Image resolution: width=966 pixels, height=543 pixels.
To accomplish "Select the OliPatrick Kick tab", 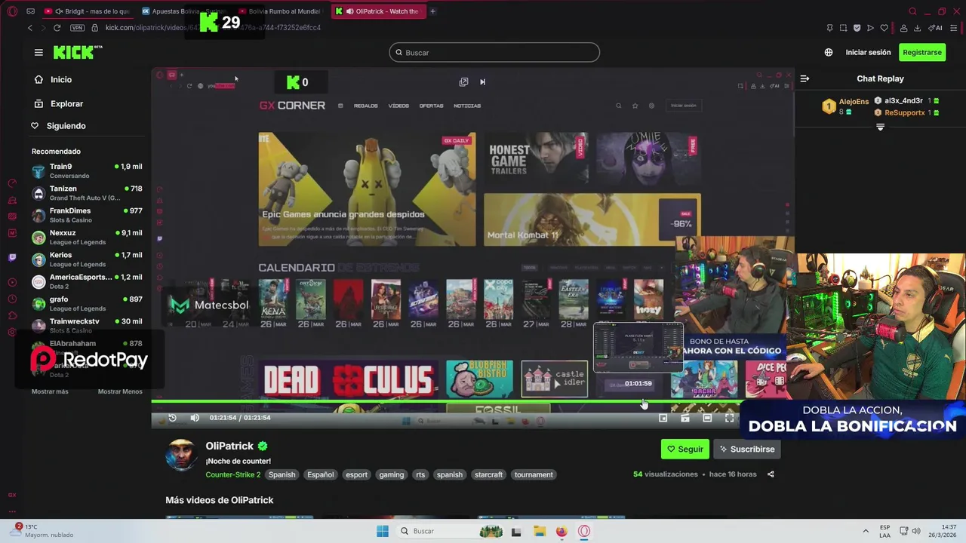I will pyautogui.click(x=377, y=11).
